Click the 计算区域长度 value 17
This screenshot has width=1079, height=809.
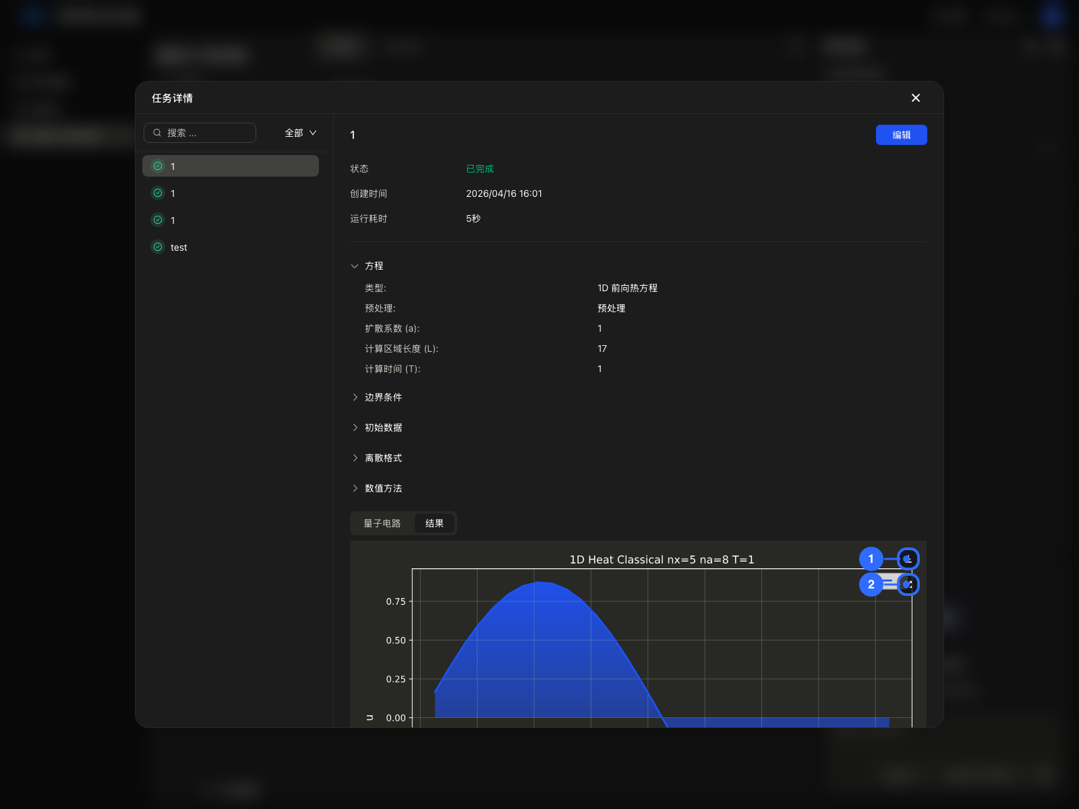[602, 349]
